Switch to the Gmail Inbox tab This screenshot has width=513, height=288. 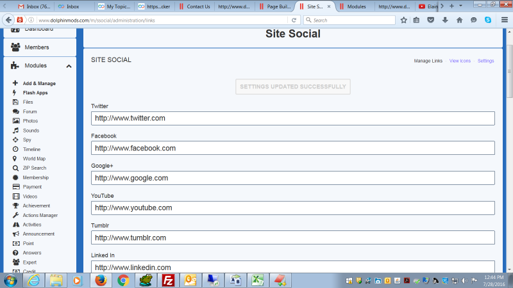[34, 6]
